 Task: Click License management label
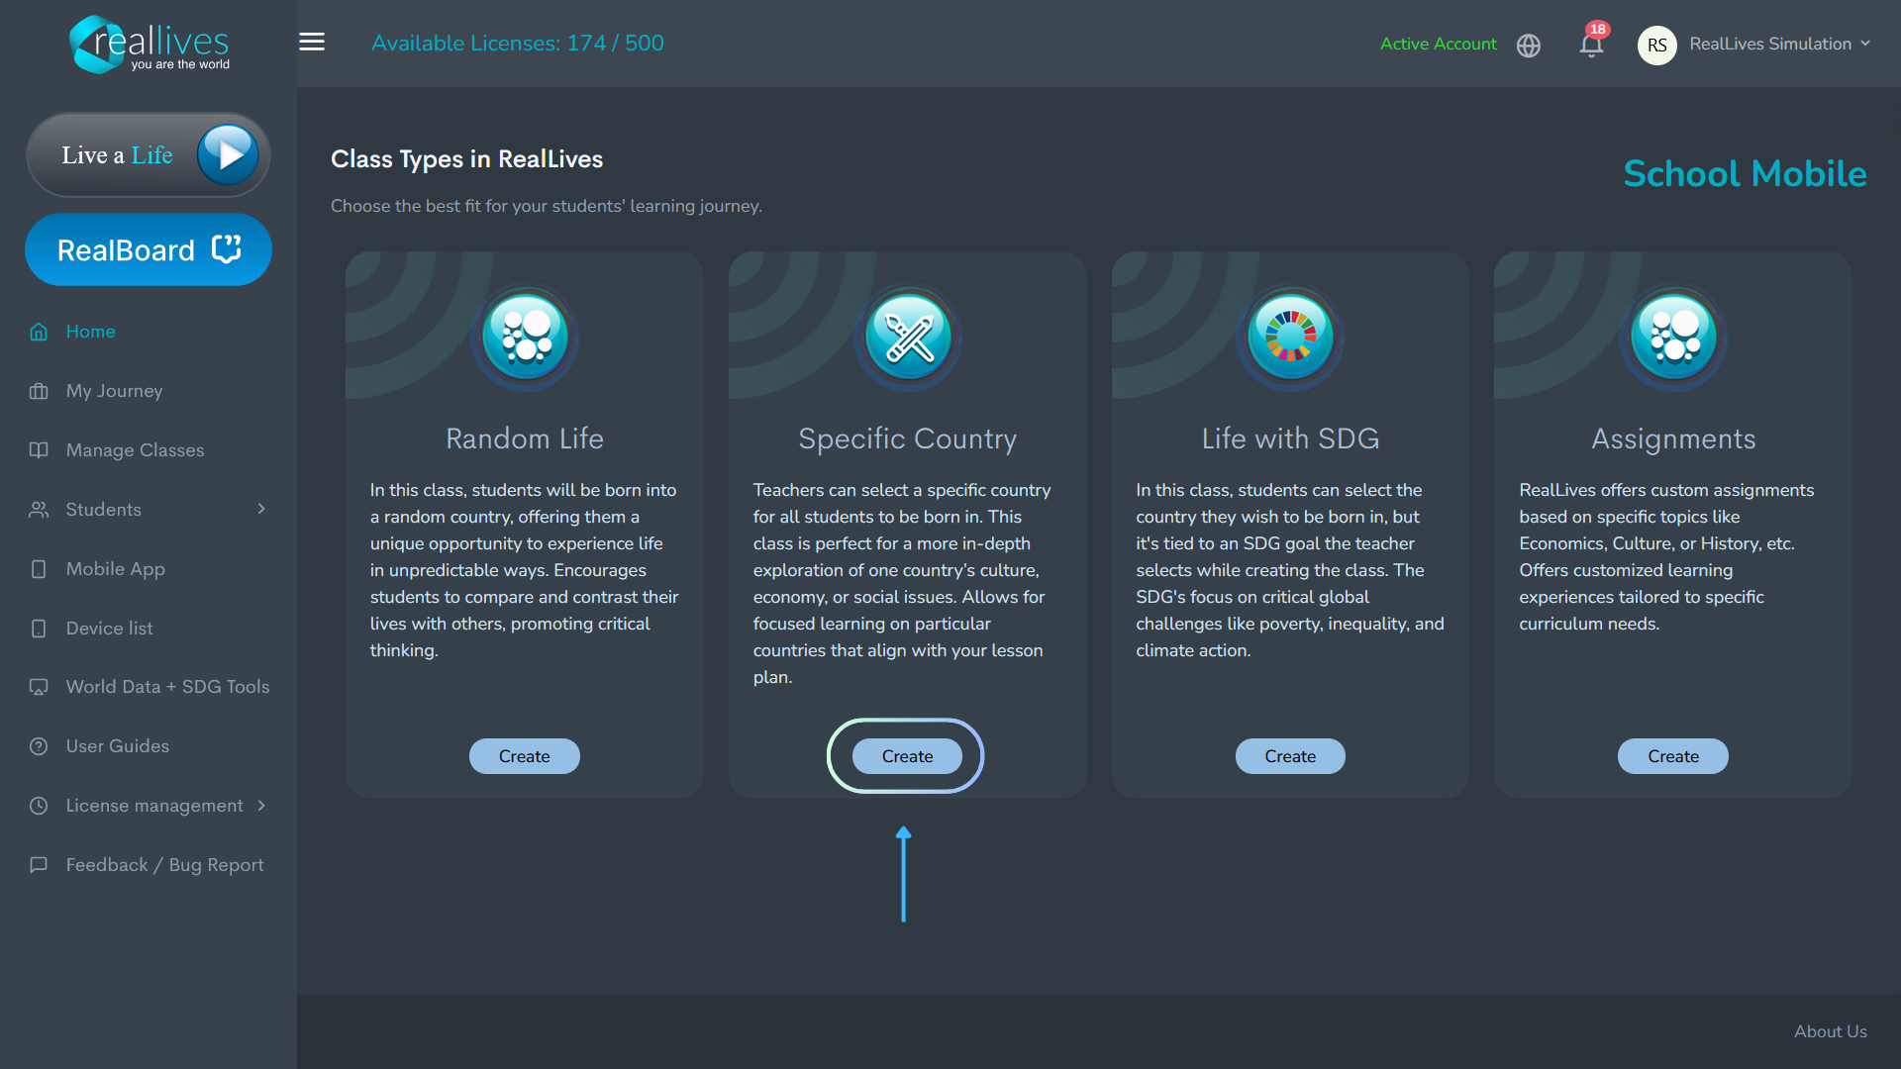click(154, 806)
